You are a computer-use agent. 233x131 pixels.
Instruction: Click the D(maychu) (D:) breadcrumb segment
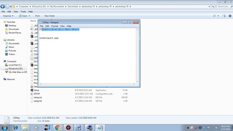pyautogui.click(x=39, y=7)
